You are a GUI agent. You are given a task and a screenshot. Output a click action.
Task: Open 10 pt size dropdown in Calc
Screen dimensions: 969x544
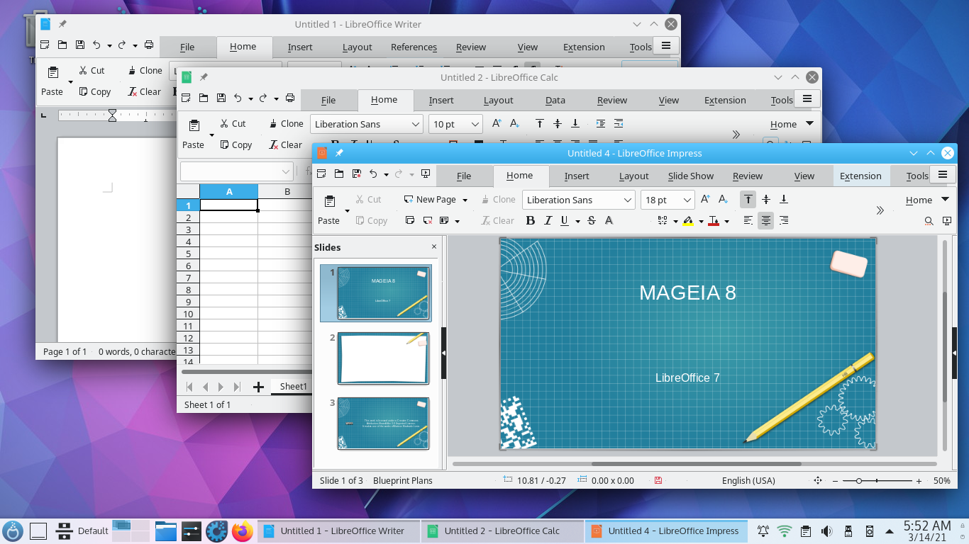tap(475, 124)
